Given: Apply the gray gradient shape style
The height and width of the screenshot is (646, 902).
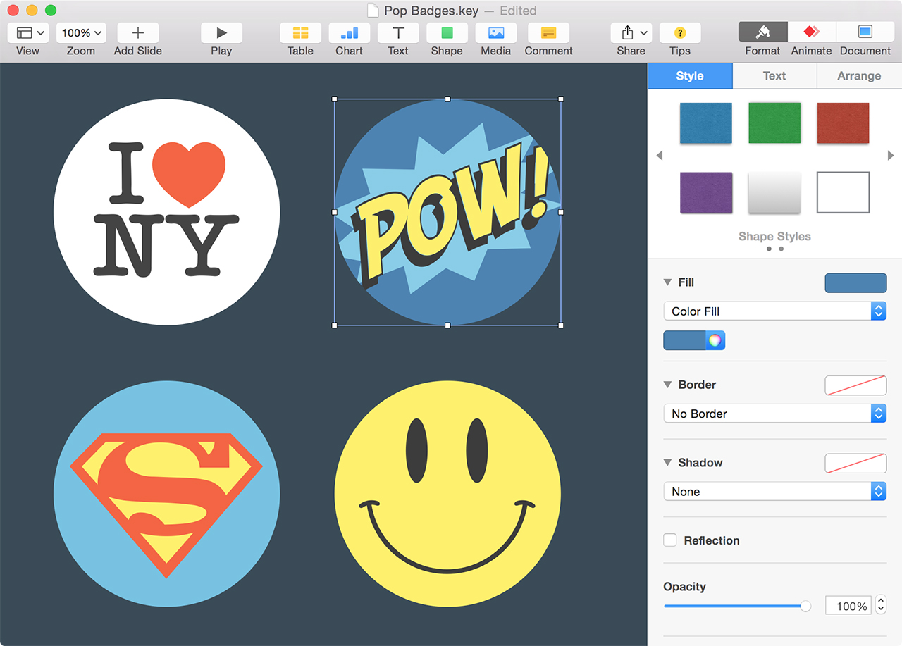Looking at the screenshot, I should [x=774, y=192].
